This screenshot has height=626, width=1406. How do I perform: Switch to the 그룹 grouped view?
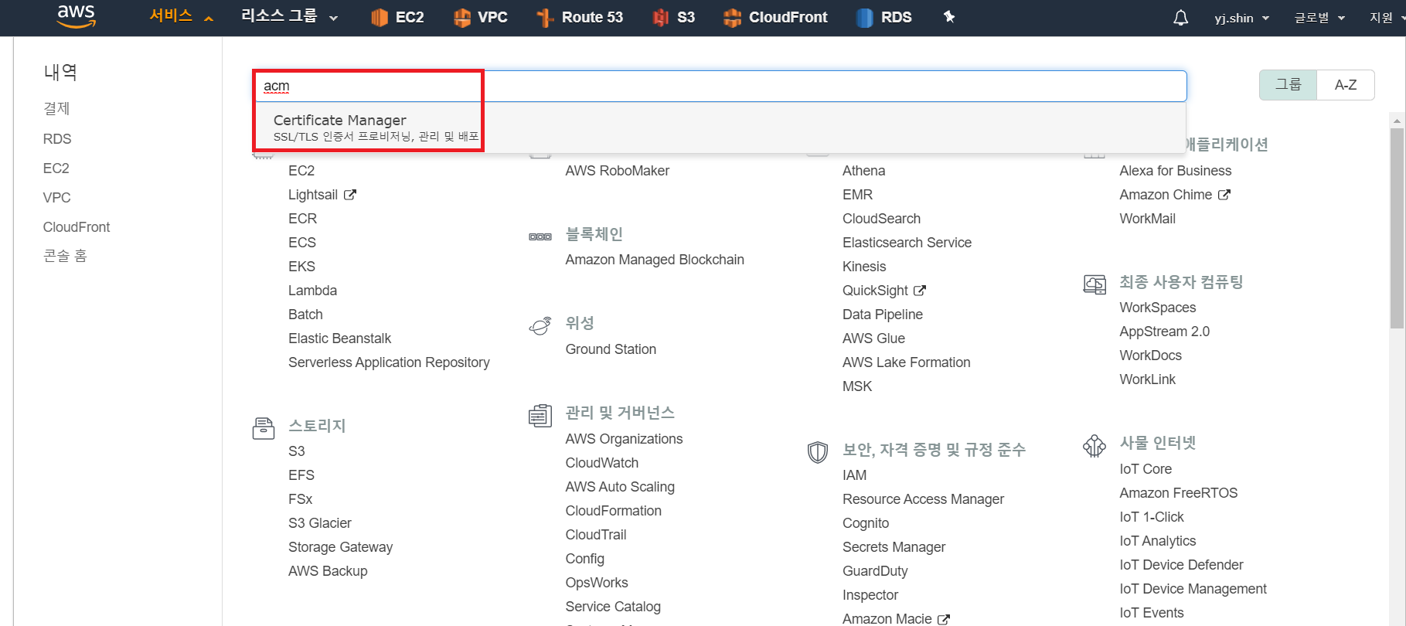pos(1288,85)
